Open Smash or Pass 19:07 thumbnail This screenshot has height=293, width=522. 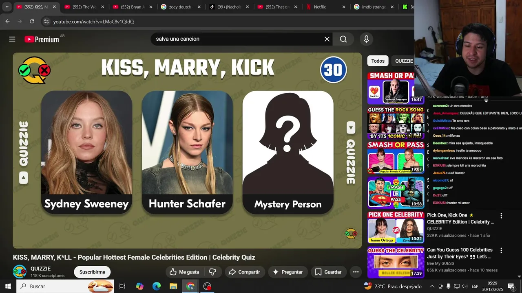[396, 157]
